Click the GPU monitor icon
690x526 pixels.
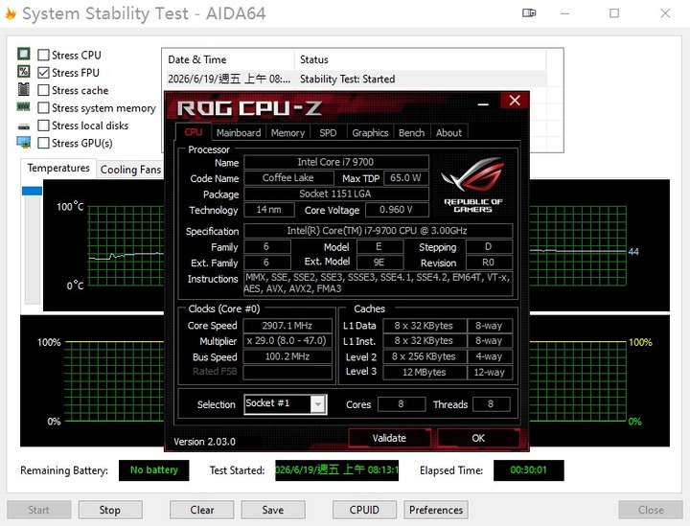23,143
